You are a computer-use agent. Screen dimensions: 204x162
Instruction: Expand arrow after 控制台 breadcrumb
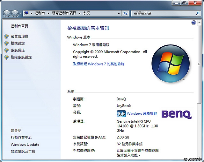point(48,13)
